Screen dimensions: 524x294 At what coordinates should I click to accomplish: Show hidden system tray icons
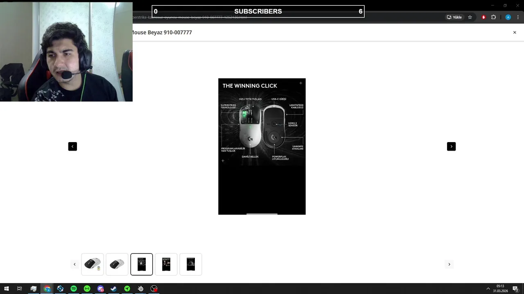(x=488, y=289)
